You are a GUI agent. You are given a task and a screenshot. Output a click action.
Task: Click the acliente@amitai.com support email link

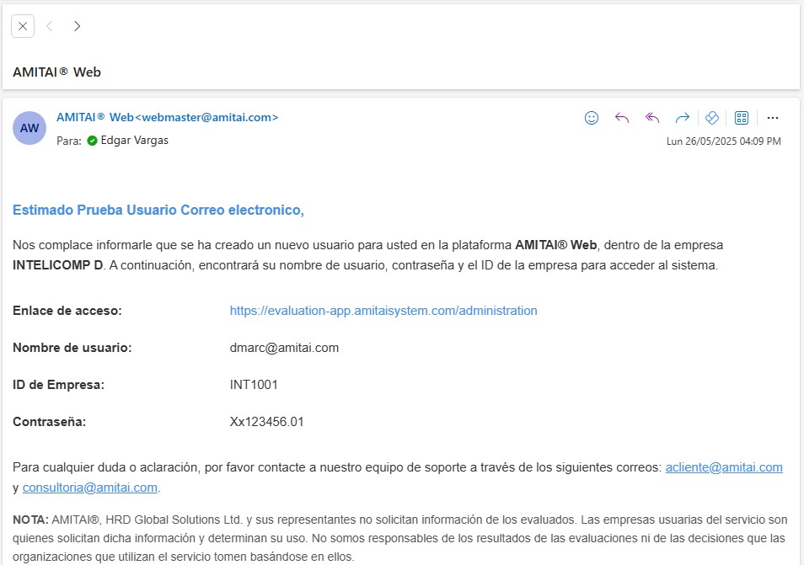(724, 467)
